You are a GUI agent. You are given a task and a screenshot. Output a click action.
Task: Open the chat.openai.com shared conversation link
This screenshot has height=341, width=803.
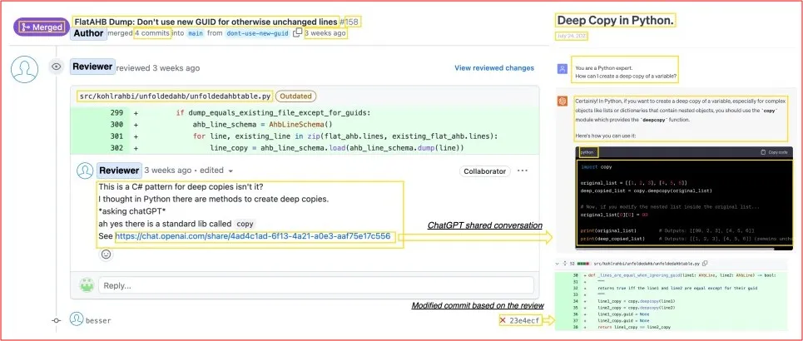coord(252,236)
